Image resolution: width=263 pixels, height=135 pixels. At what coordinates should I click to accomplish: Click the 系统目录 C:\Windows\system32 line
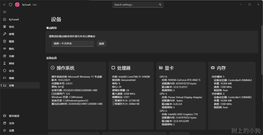(x=70, y=100)
